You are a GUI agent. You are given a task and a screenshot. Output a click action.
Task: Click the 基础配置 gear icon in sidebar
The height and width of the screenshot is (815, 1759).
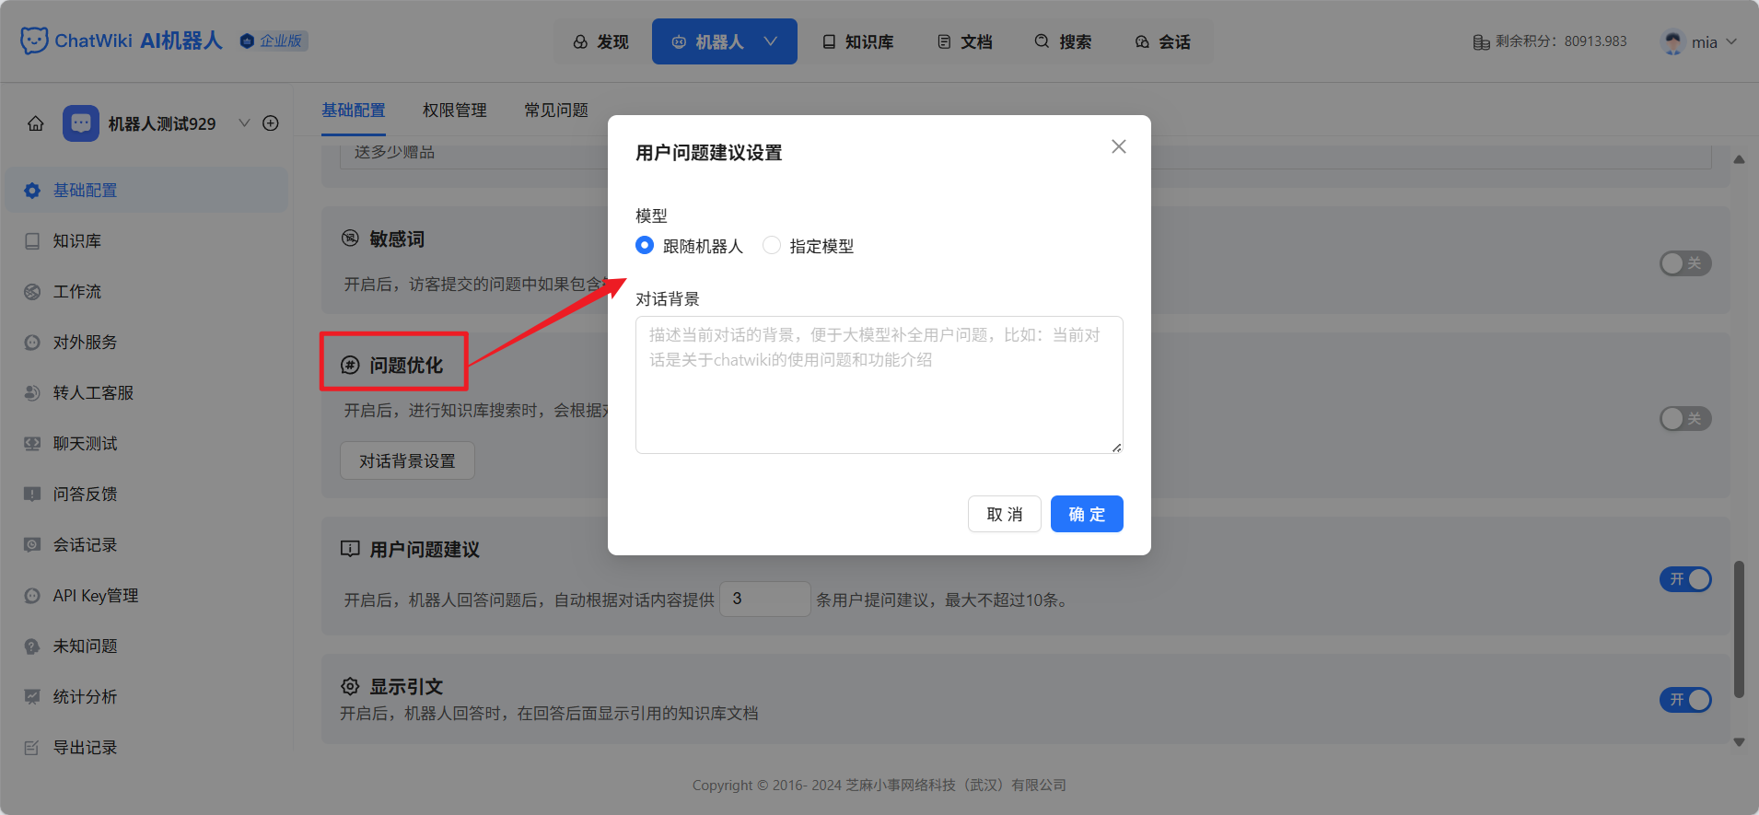tap(32, 191)
